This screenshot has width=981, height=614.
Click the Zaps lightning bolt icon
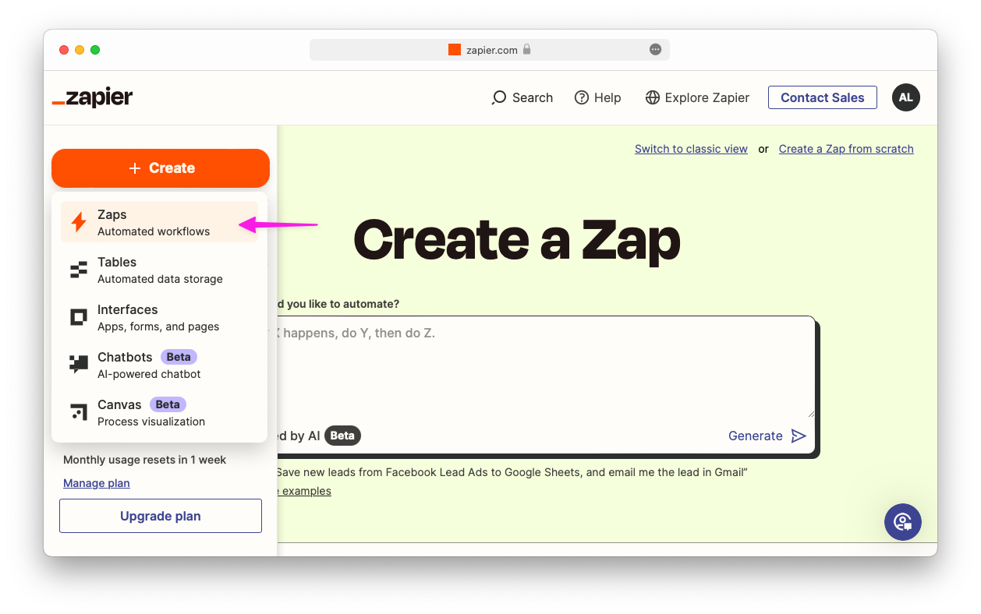pyautogui.click(x=79, y=222)
